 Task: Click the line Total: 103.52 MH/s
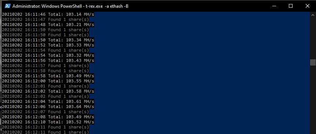coord(48,122)
